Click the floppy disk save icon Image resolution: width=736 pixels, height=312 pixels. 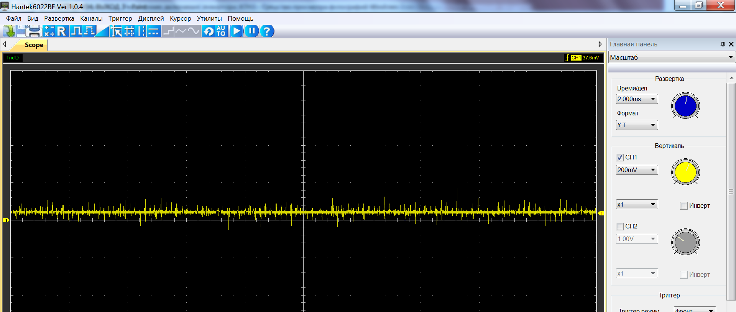(21, 31)
